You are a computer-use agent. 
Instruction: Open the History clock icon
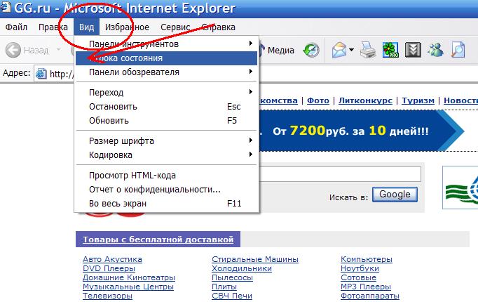(311, 50)
